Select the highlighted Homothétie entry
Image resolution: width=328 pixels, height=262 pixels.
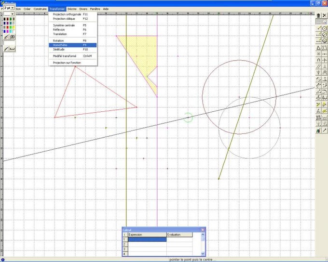(x=72, y=45)
